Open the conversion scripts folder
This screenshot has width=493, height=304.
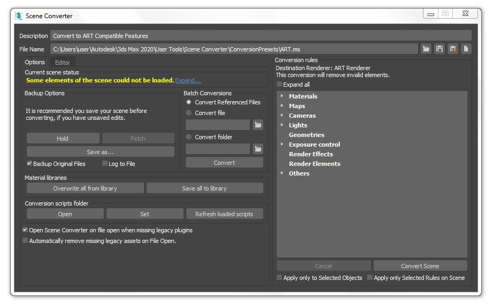coord(65,214)
